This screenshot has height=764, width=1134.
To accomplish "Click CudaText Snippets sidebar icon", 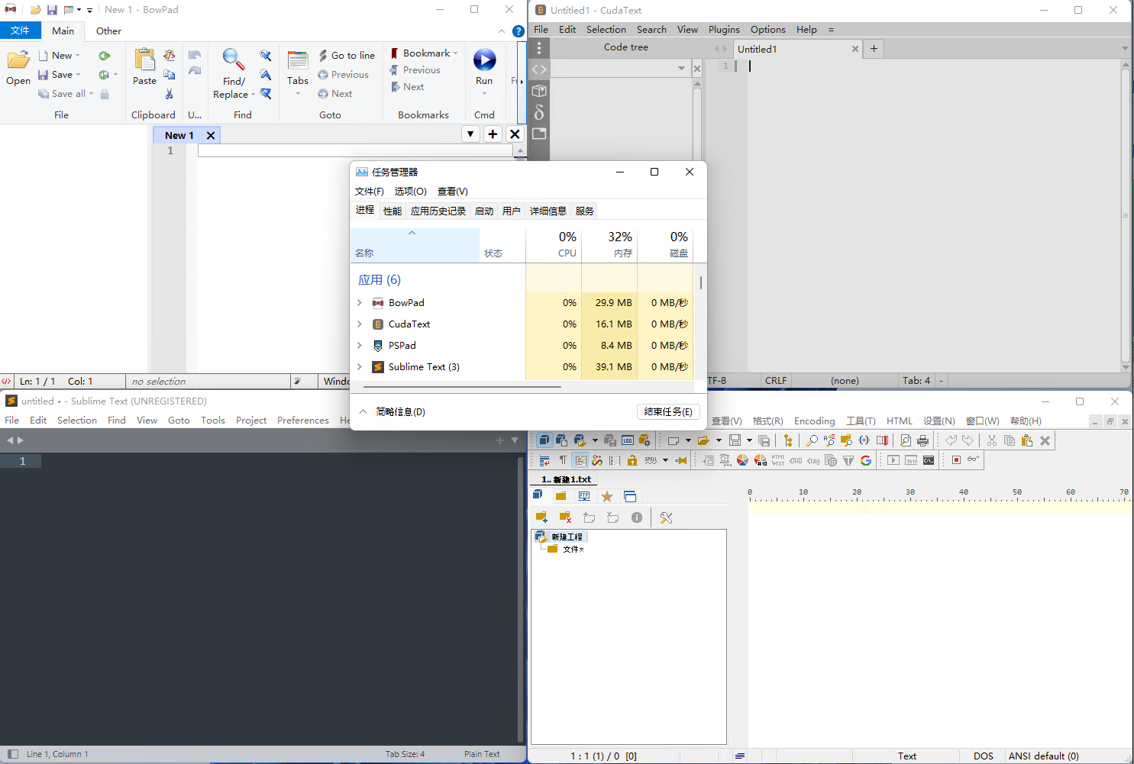I will pyautogui.click(x=539, y=112).
